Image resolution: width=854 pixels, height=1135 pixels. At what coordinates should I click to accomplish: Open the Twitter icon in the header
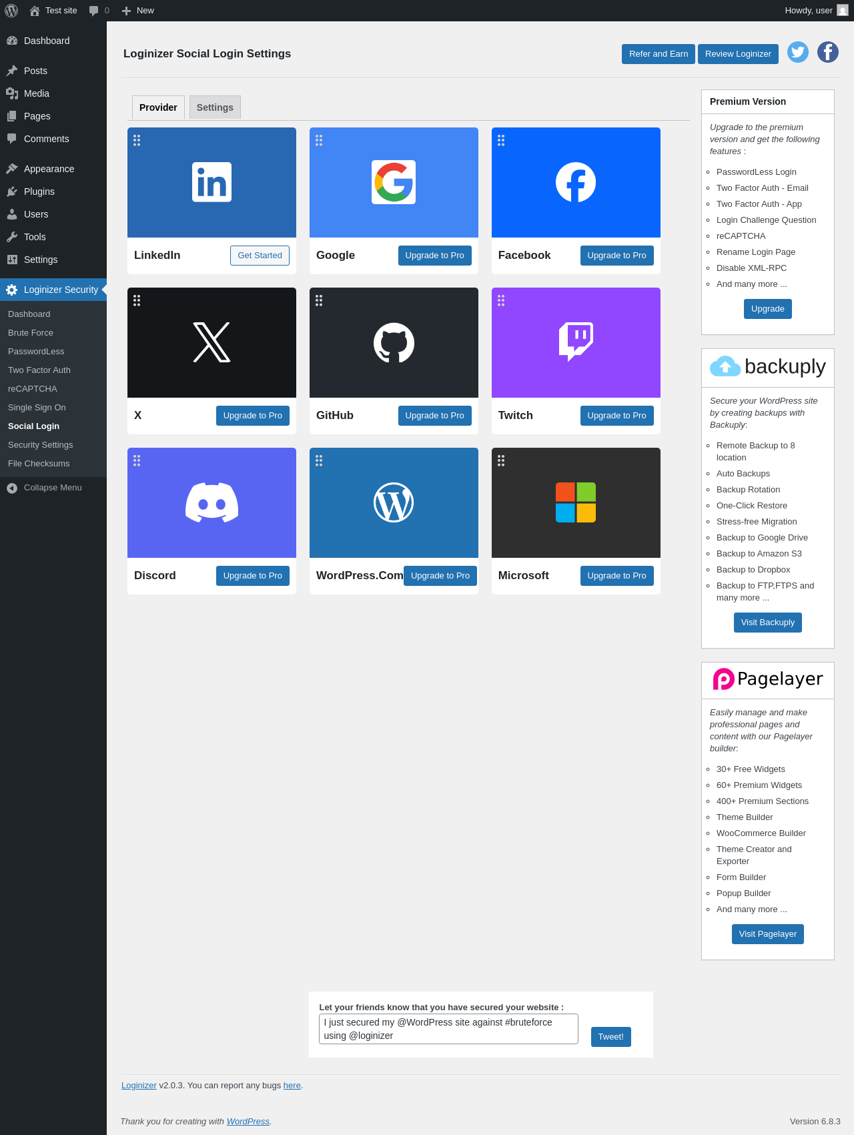tap(798, 52)
